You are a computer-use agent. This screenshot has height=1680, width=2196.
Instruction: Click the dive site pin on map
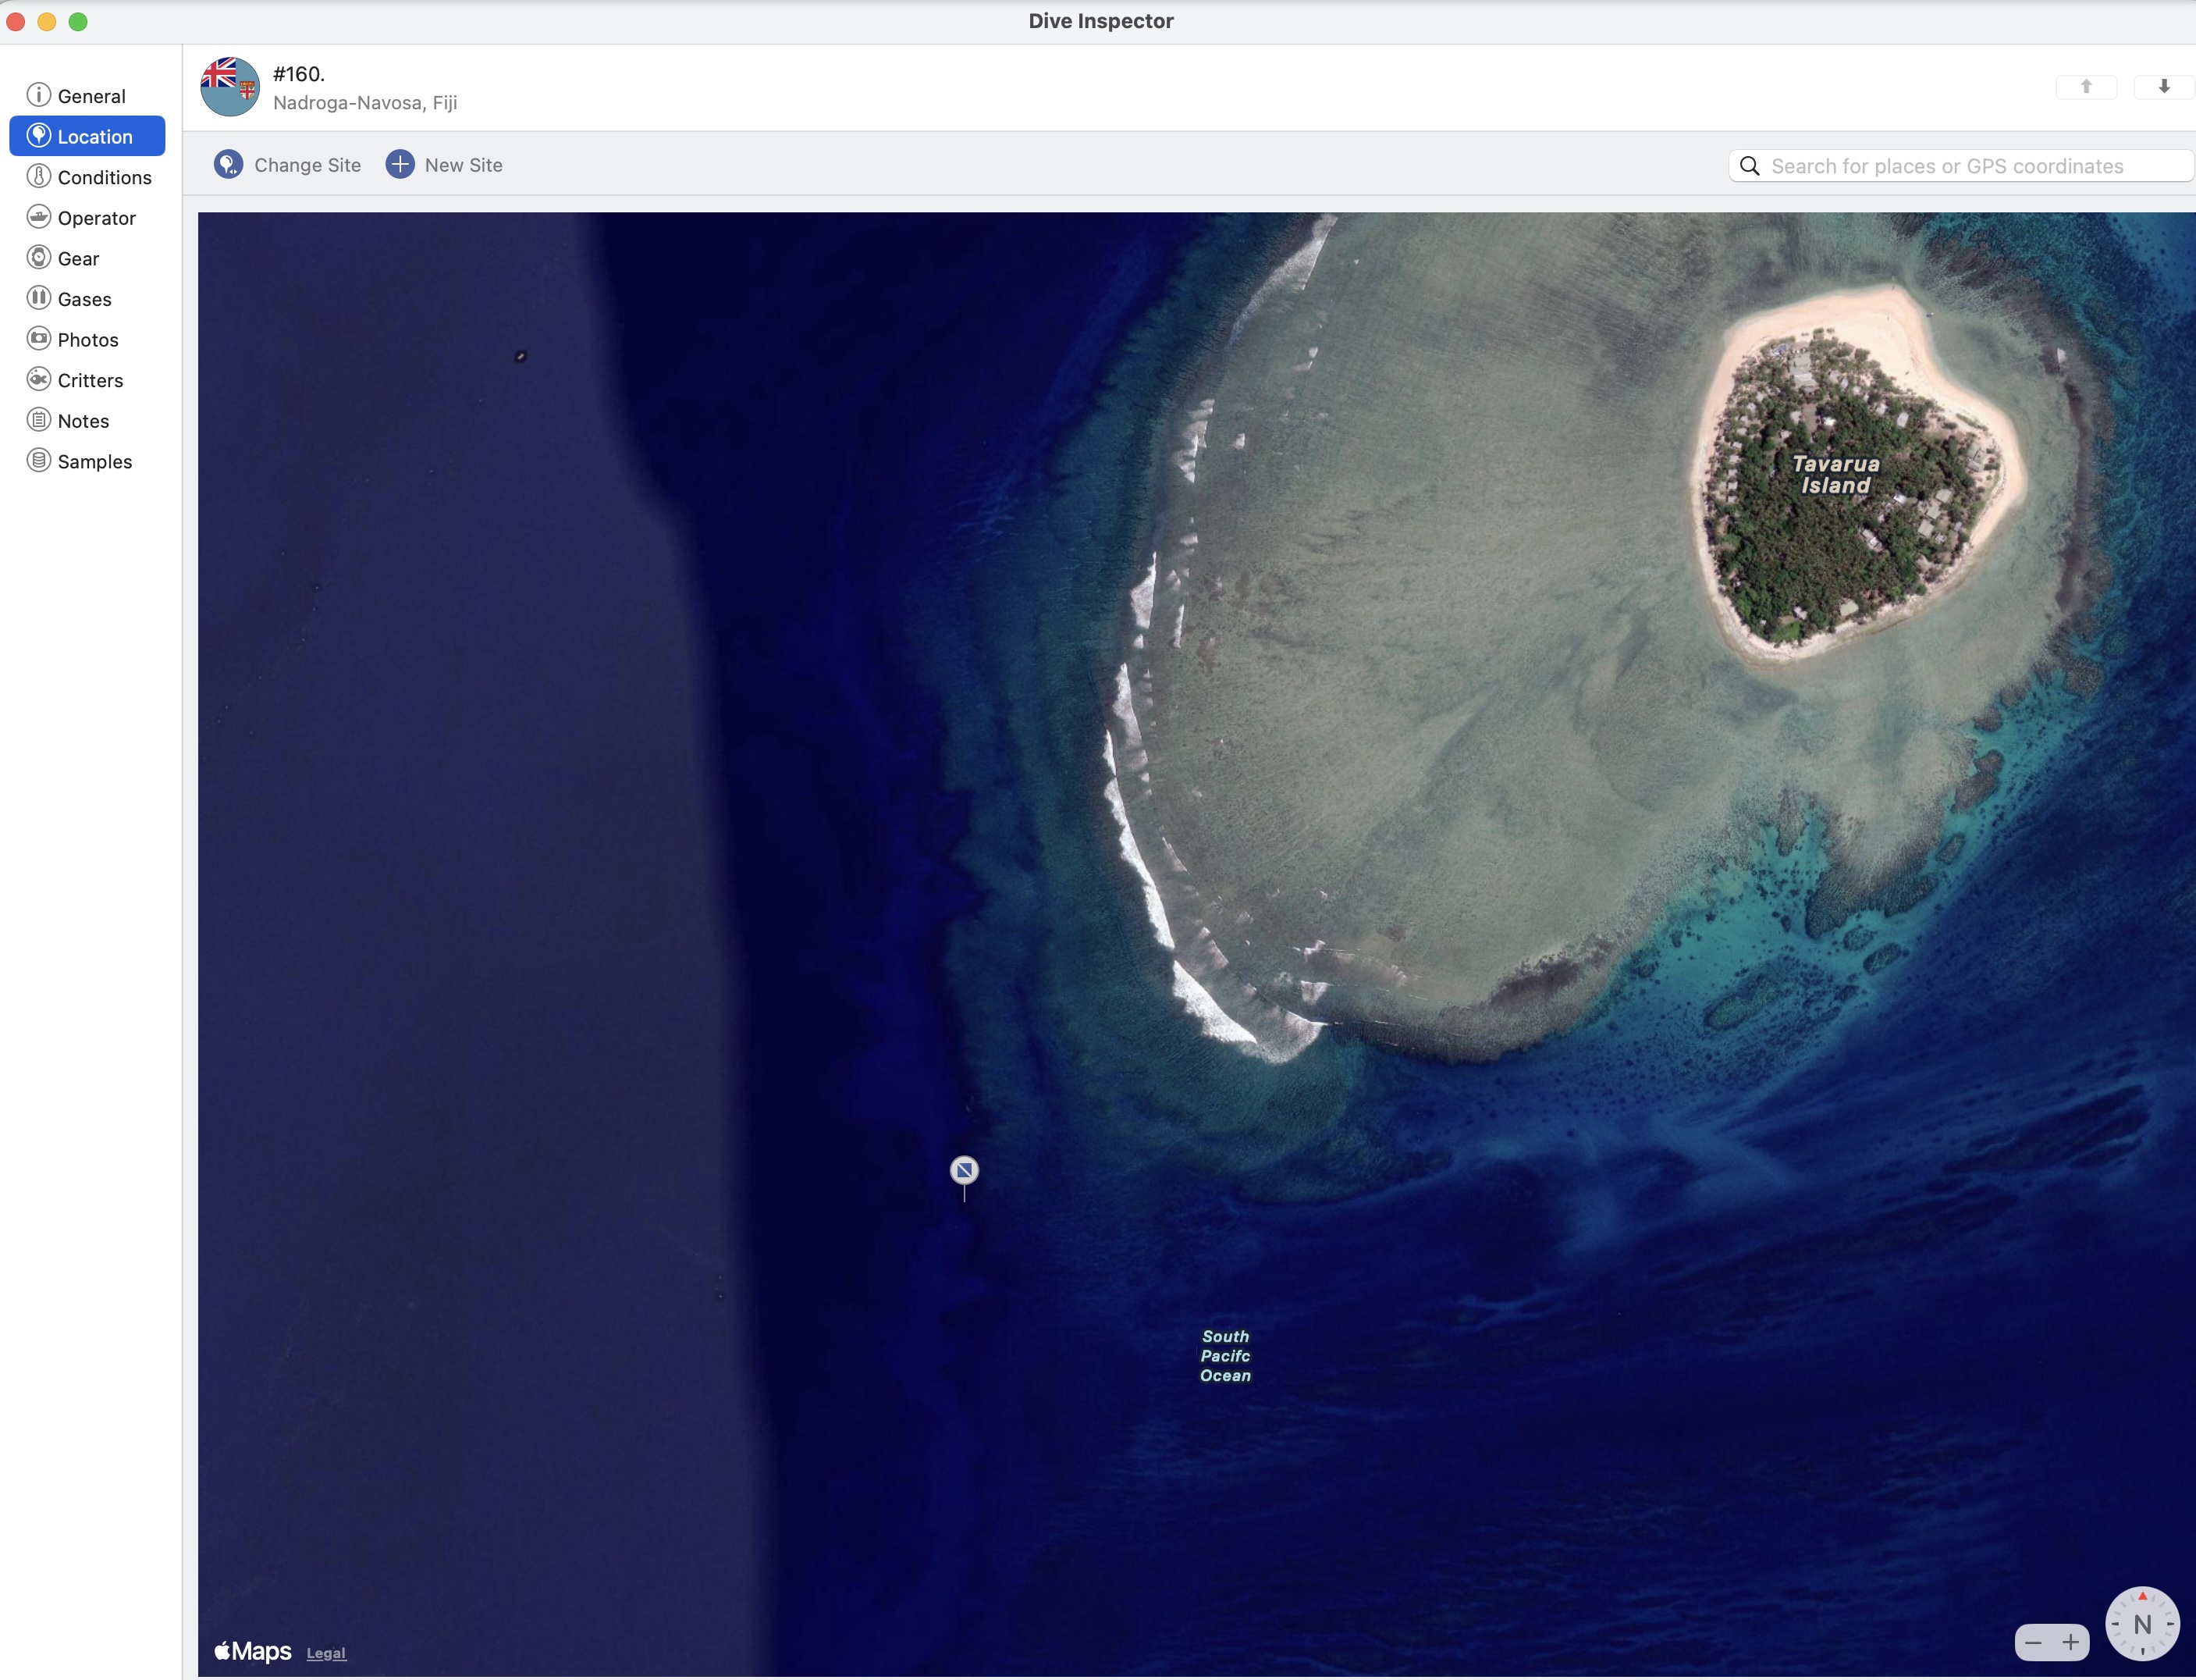pos(964,1170)
